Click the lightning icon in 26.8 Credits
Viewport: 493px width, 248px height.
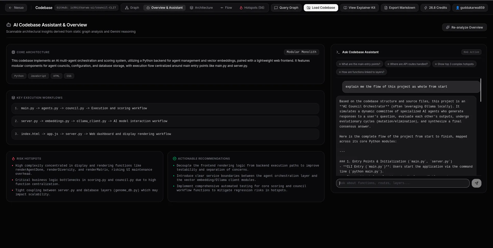(426, 8)
